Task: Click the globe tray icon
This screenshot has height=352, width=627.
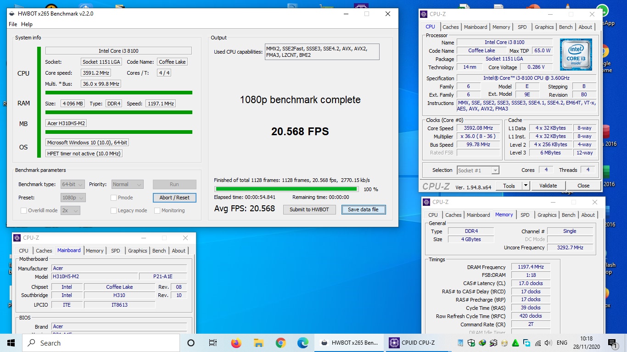Action: (482, 343)
